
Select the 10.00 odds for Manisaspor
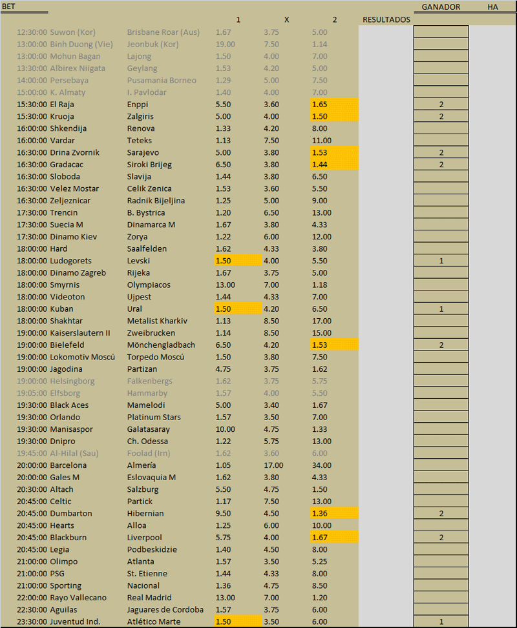(x=225, y=429)
